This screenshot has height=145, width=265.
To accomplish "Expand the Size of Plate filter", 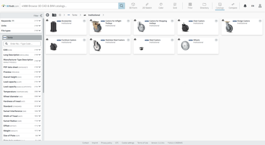I will pyautogui.click(x=22, y=136).
